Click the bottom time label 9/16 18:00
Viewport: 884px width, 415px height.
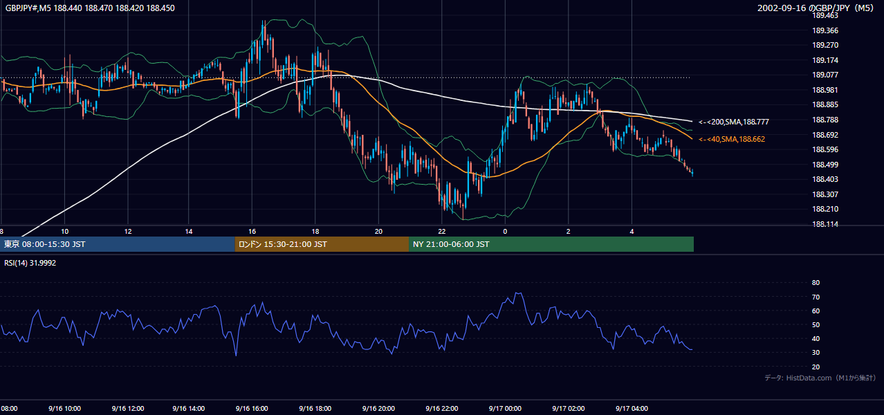pyautogui.click(x=316, y=409)
